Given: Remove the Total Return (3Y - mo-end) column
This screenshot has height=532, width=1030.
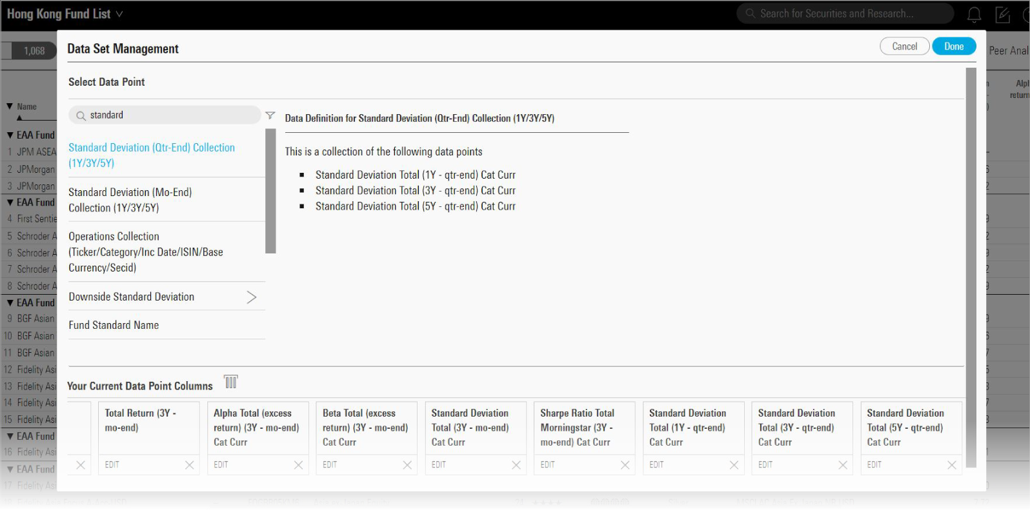Looking at the screenshot, I should tap(189, 465).
